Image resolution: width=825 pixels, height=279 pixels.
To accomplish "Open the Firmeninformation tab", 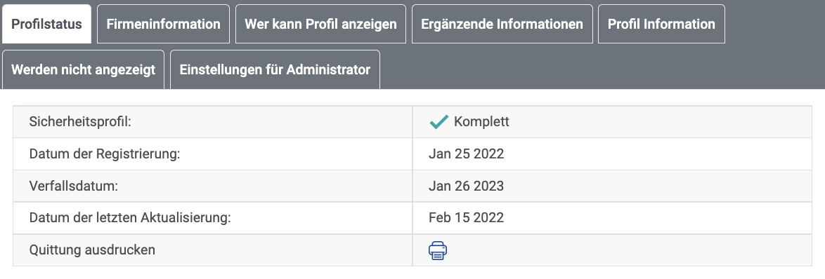I will pyautogui.click(x=163, y=24).
